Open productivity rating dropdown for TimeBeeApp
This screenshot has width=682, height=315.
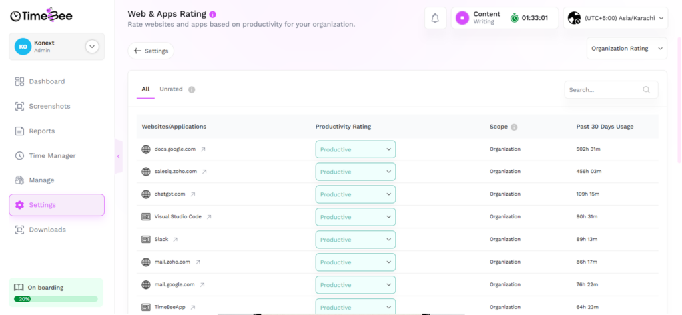point(356,306)
